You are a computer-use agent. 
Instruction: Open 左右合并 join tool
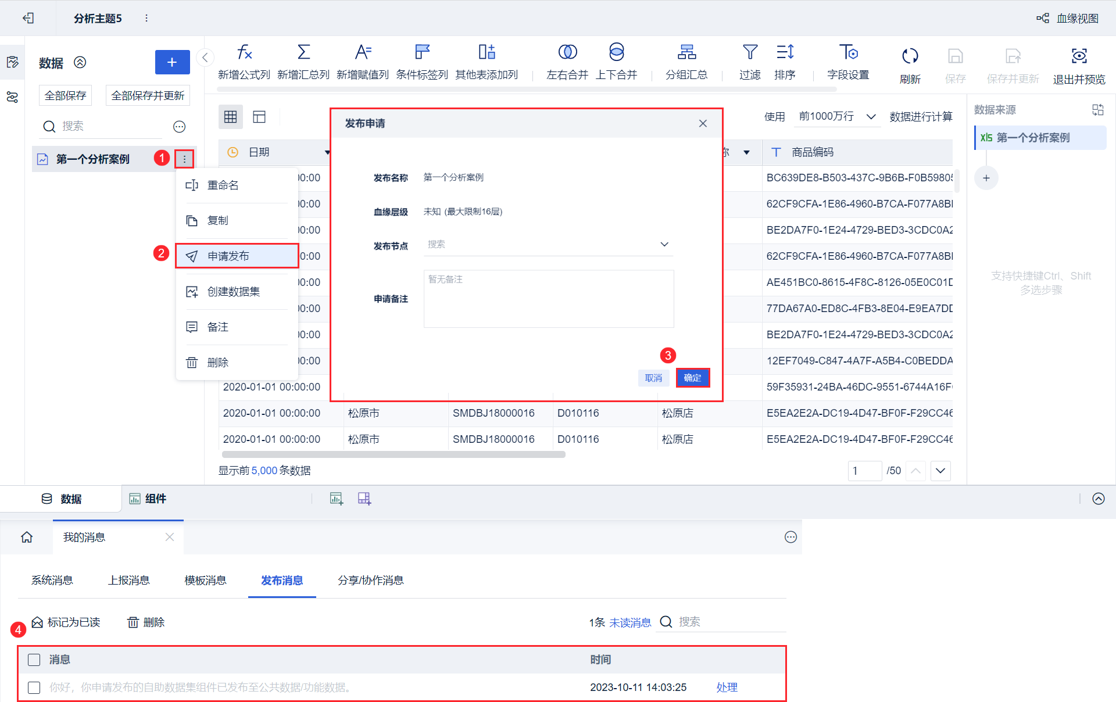coord(567,53)
